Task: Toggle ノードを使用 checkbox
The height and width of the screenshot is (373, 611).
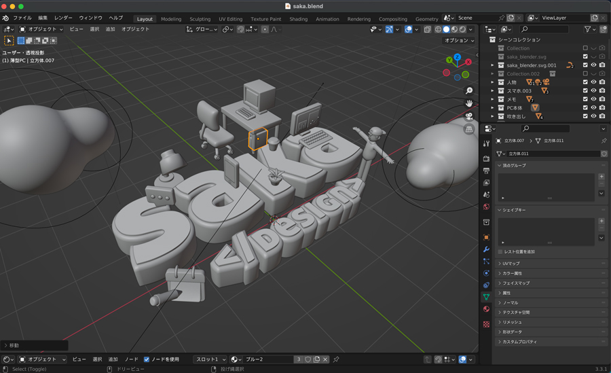Action: pyautogui.click(x=147, y=359)
